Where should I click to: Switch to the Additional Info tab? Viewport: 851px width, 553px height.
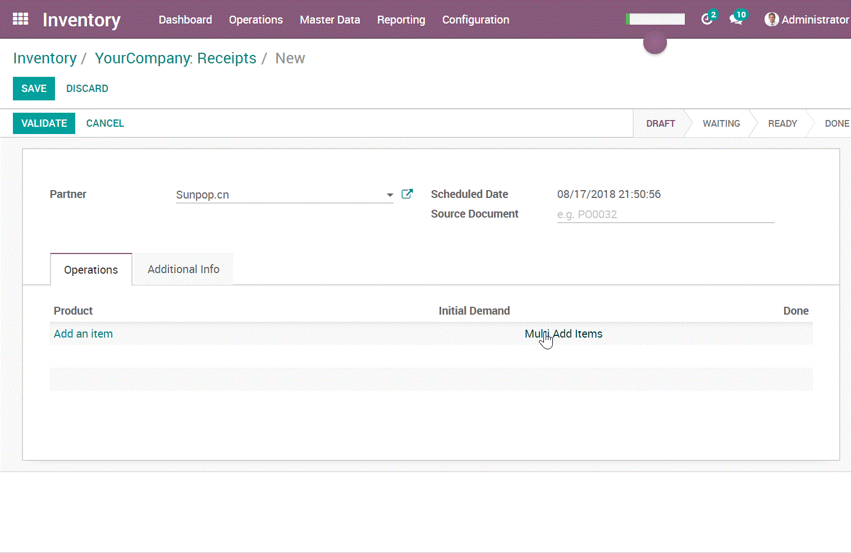[183, 269]
